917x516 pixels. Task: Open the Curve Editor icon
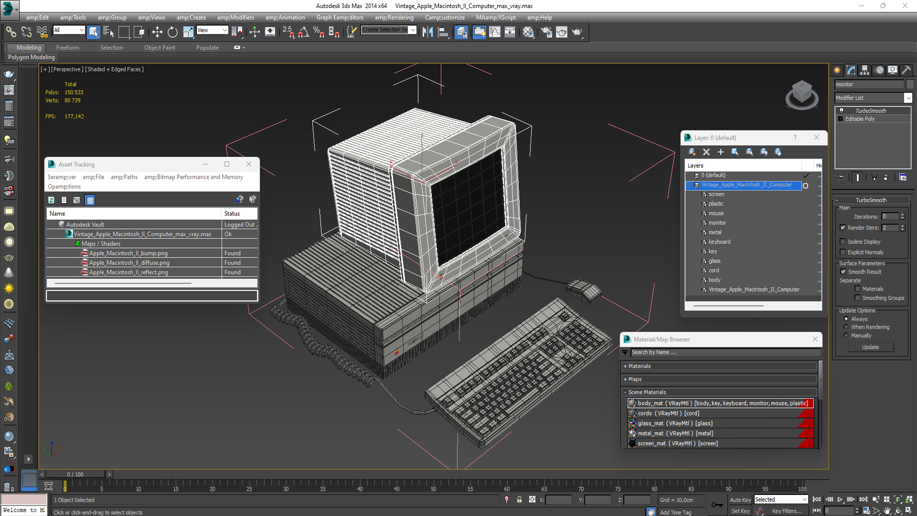click(x=495, y=32)
